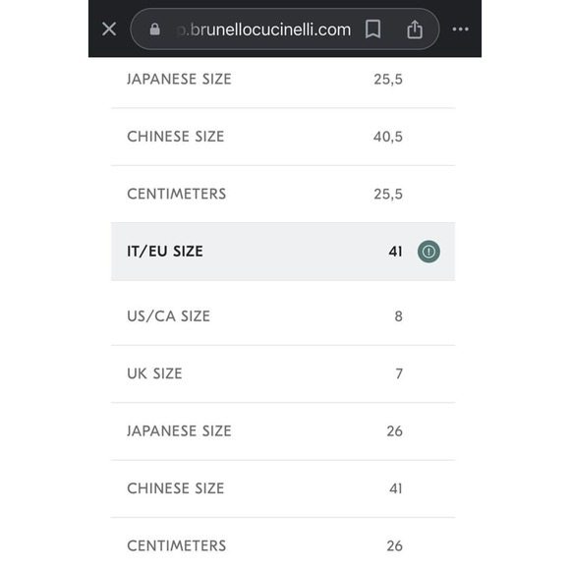Image resolution: width=570 pixels, height=570 pixels.
Task: Tap the lock icon in the address bar
Action: click(155, 29)
